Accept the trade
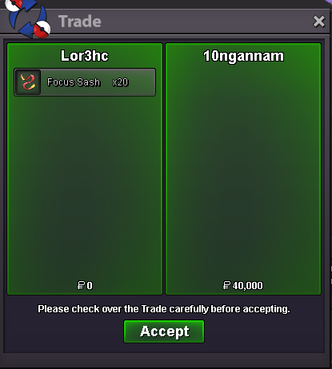Image resolution: width=332 pixels, height=369 pixels. [164, 331]
